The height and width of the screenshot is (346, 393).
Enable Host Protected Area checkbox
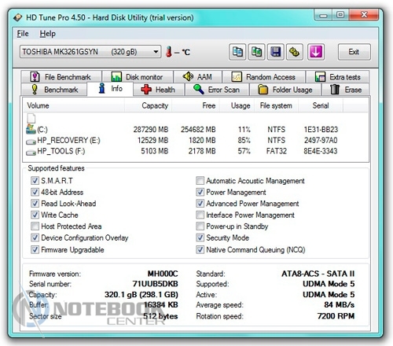click(35, 226)
